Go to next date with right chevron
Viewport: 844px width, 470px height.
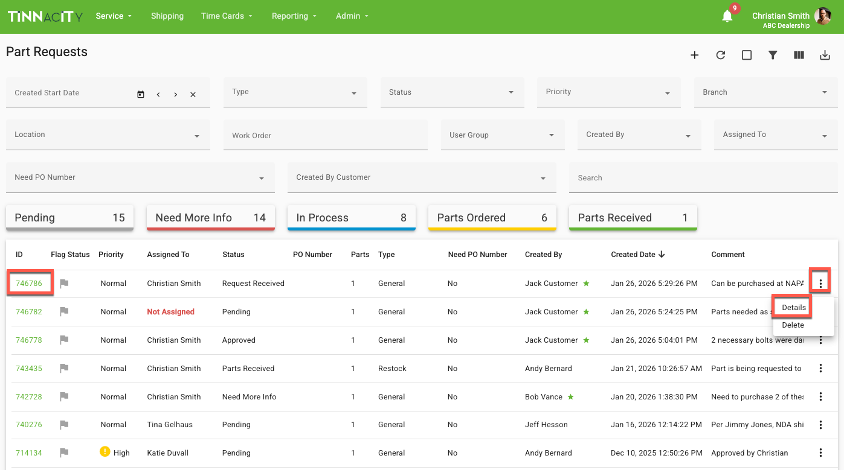pos(176,94)
